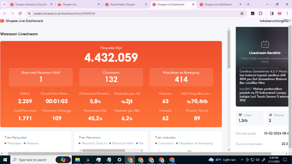Click the nurulkh7 comment in livestream panel
Screen dimensions: 292x164
click(x=263, y=95)
